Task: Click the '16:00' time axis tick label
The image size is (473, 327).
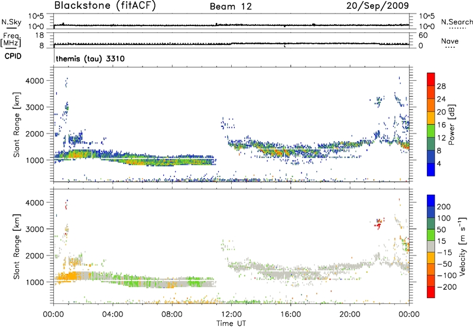Action: (x=290, y=315)
